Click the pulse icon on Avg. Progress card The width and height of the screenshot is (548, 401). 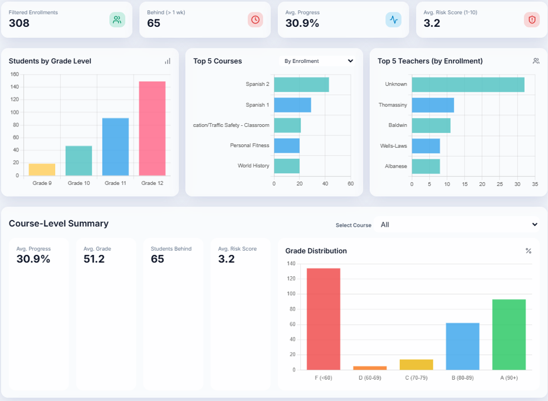coord(393,19)
